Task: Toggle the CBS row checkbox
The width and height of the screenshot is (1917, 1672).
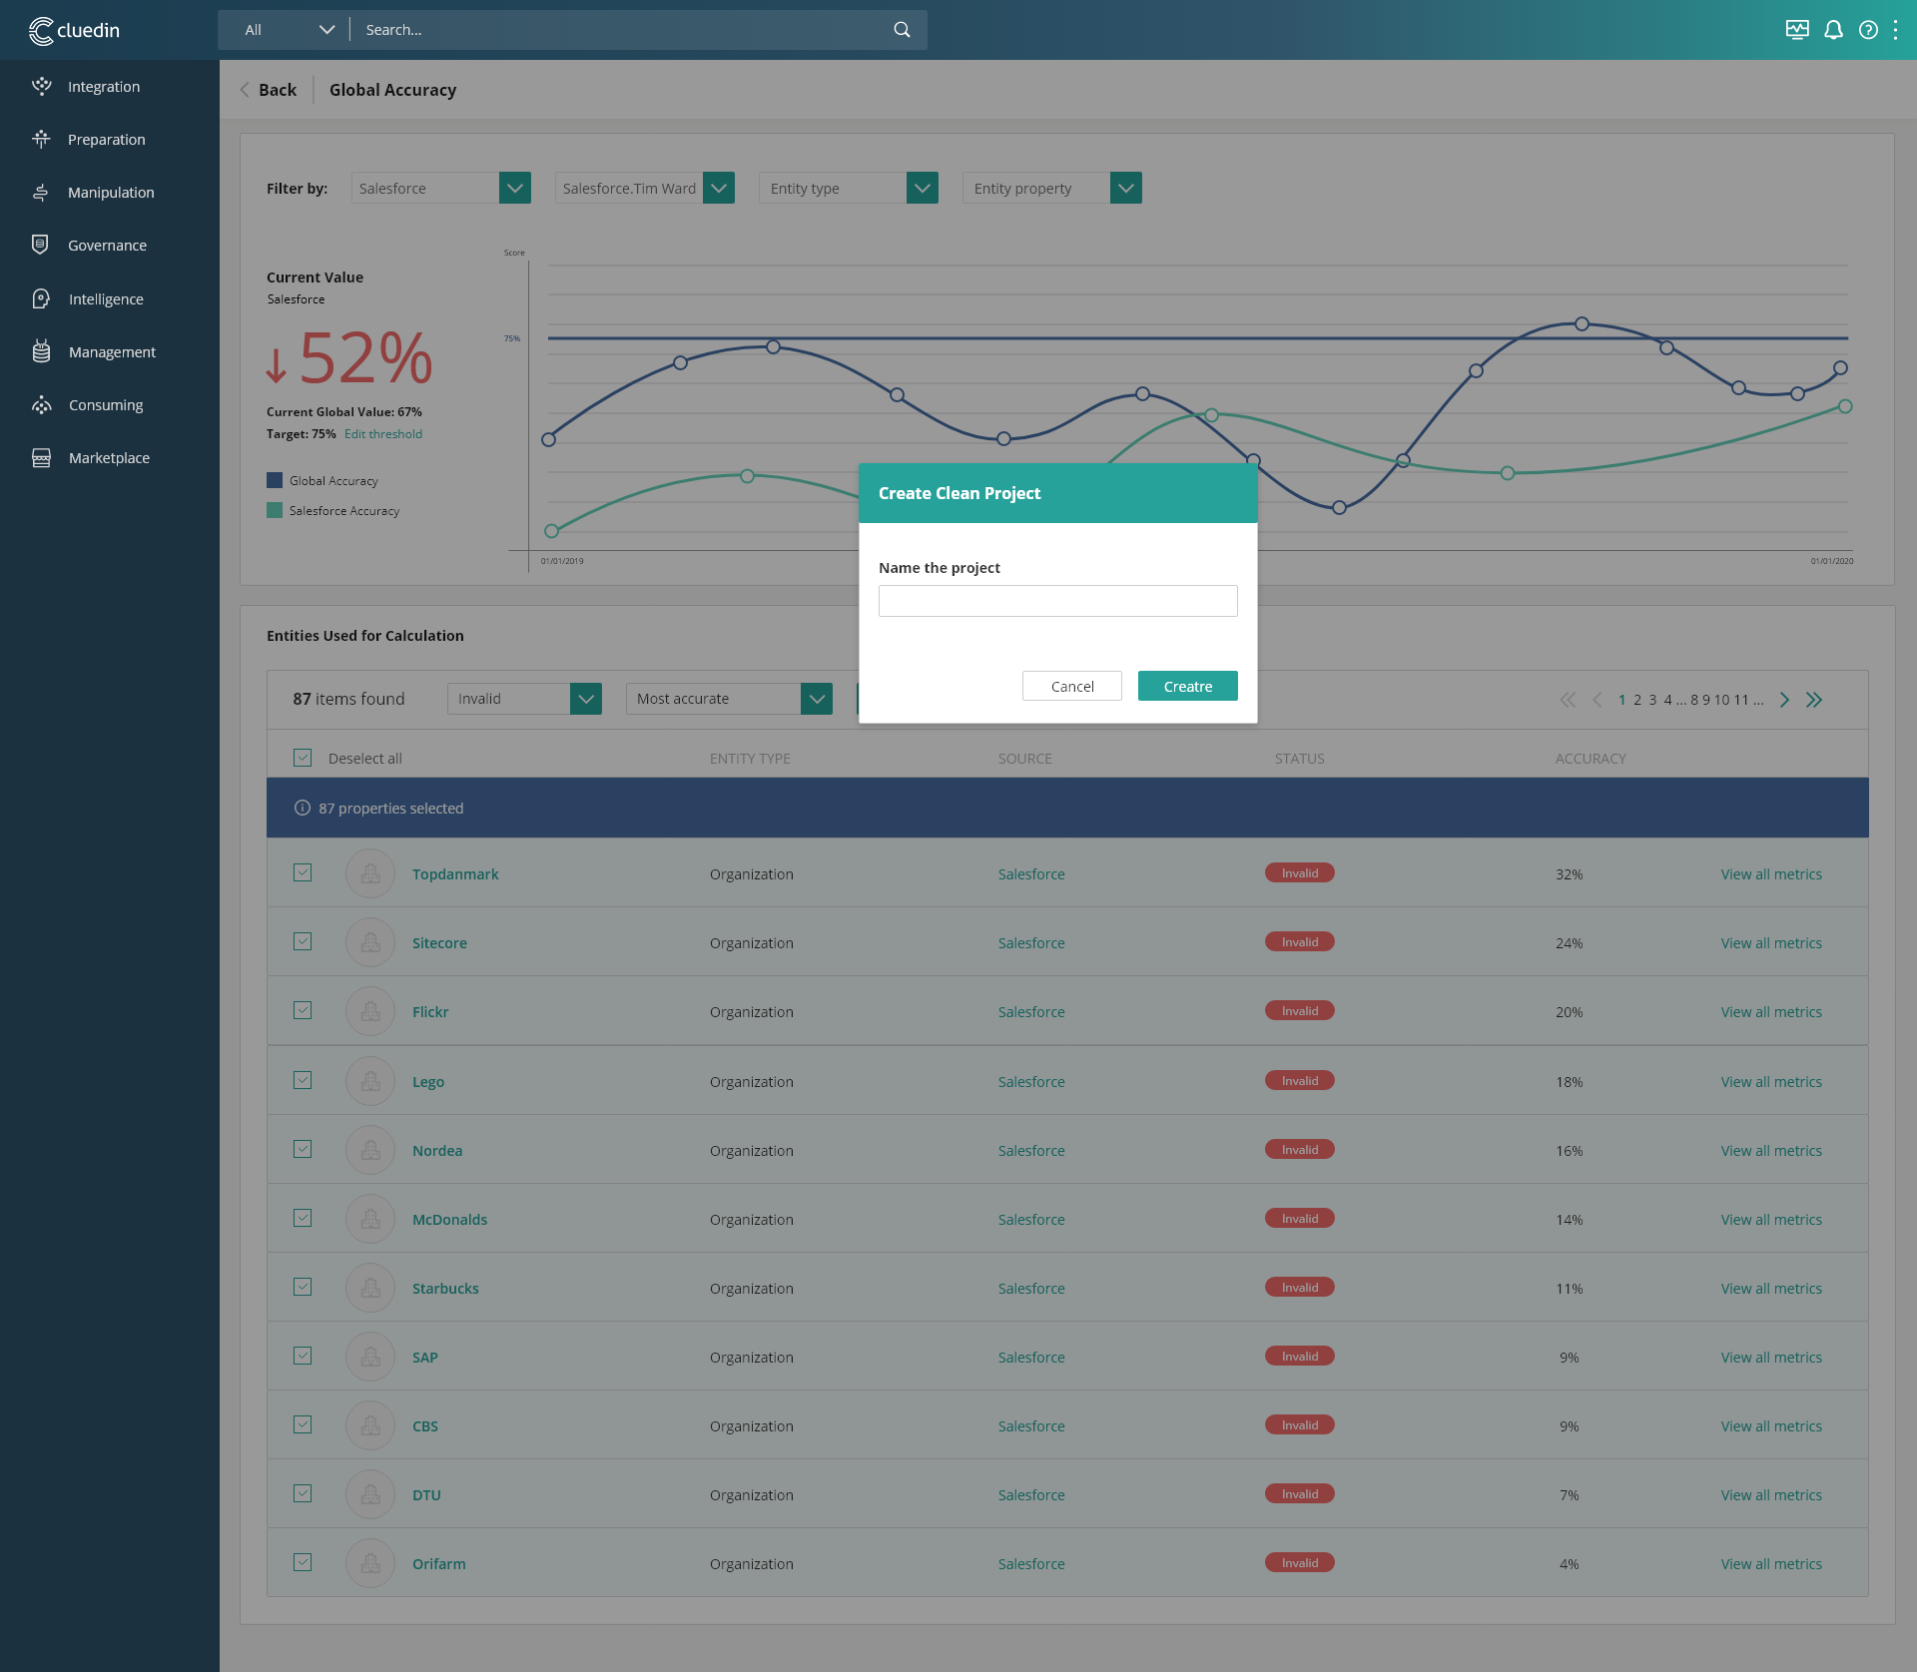Action: [x=303, y=1424]
